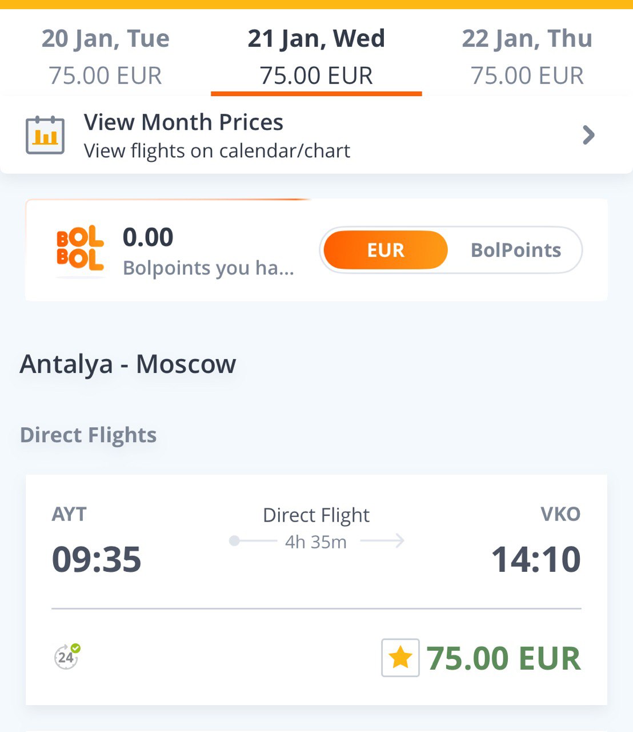This screenshot has height=732, width=633.
Task: Select the 21 Jan, Wed date tab
Action: [x=316, y=56]
